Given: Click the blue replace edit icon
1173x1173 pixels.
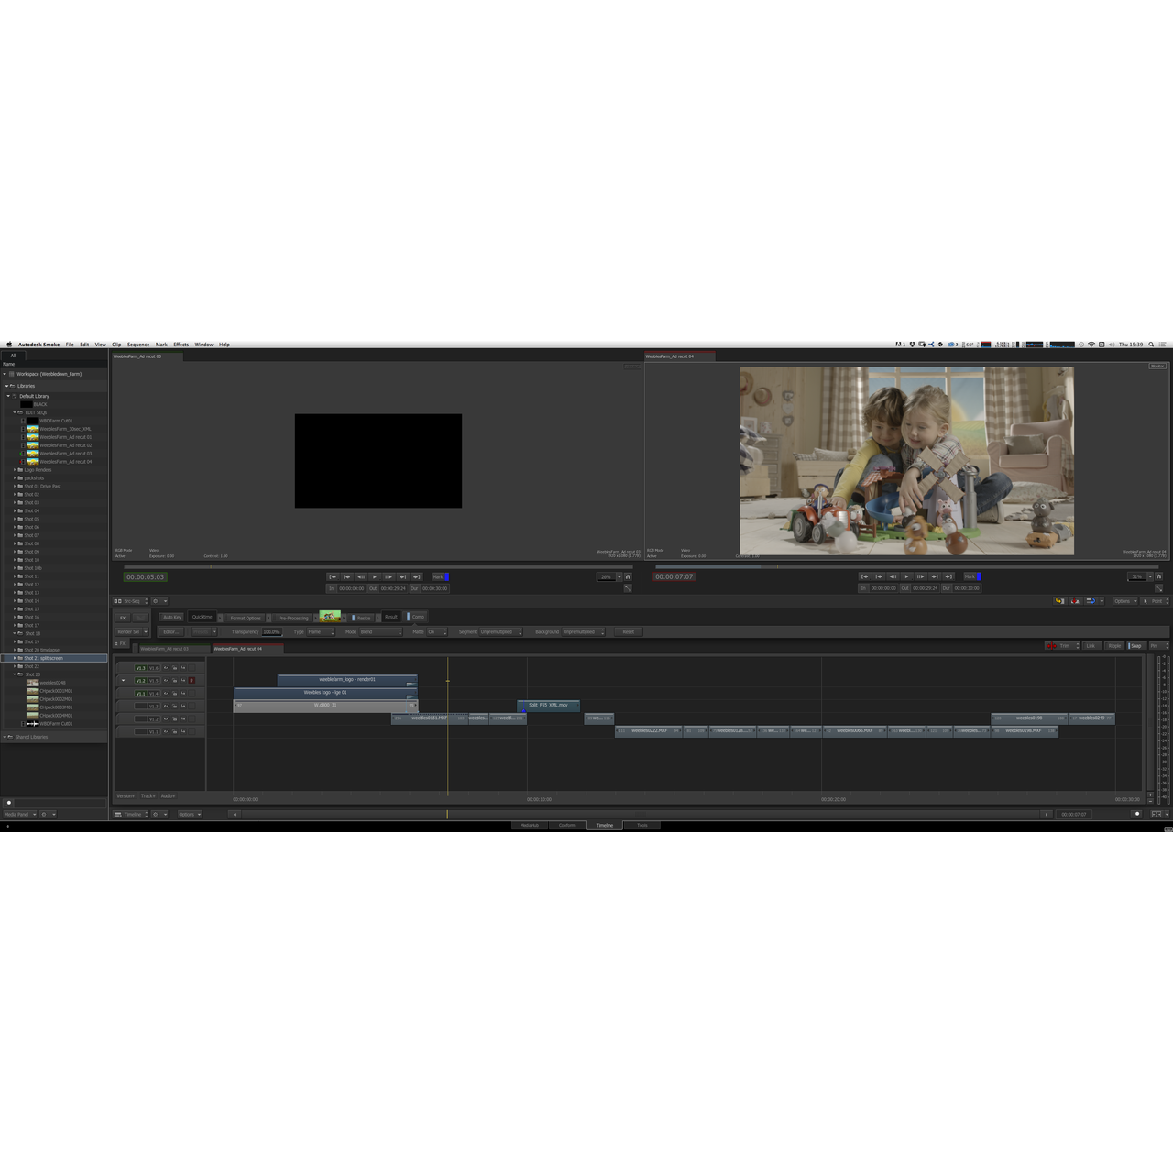Looking at the screenshot, I should pyautogui.click(x=1091, y=601).
